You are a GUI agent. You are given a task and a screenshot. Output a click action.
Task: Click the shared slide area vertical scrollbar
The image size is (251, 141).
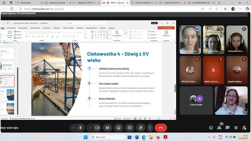click(x=175, y=88)
